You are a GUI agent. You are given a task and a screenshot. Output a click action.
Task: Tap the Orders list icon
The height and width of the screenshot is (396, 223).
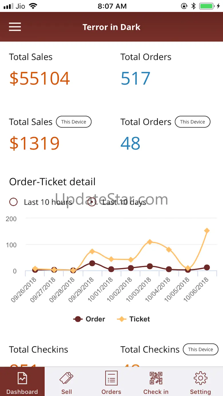[x=111, y=378]
